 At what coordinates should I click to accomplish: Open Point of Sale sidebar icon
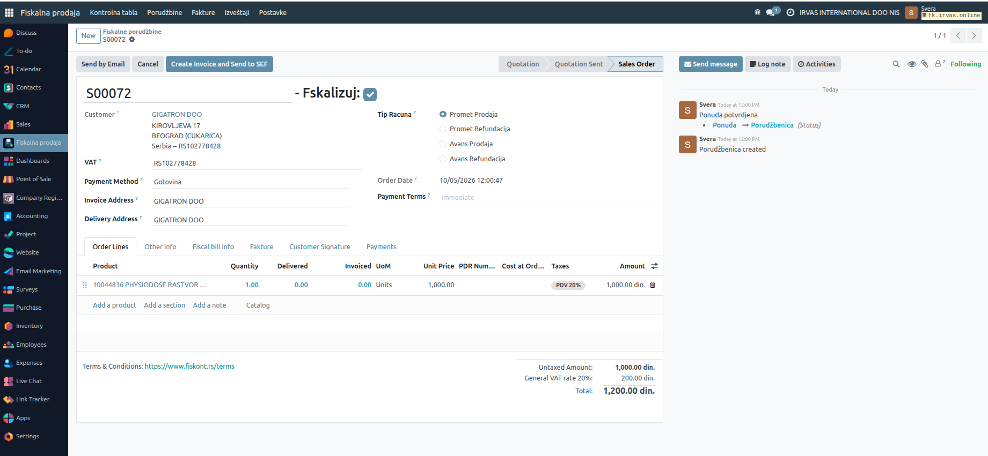pyautogui.click(x=9, y=179)
